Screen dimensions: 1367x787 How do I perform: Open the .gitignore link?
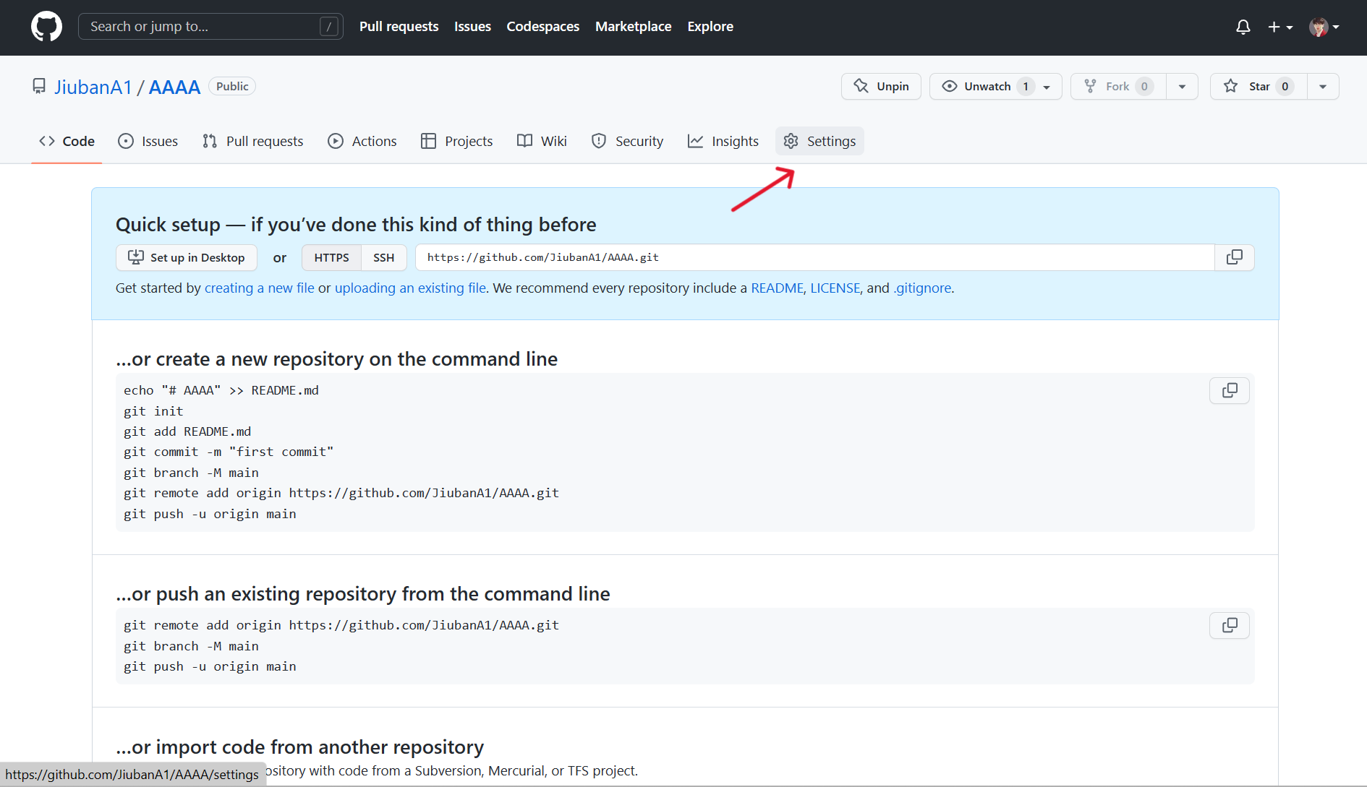[x=922, y=288]
